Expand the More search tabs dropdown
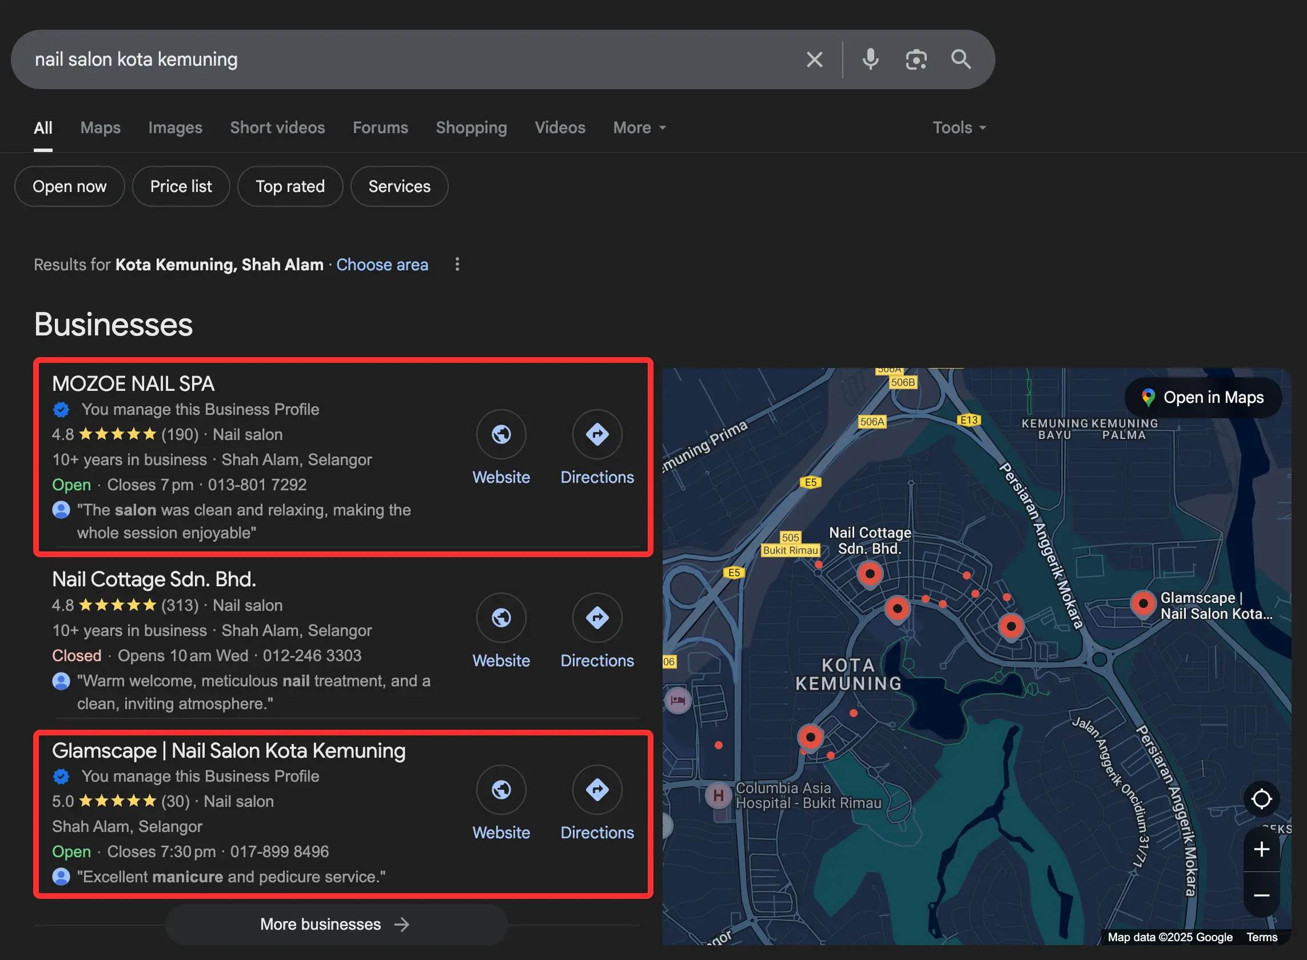 640,127
